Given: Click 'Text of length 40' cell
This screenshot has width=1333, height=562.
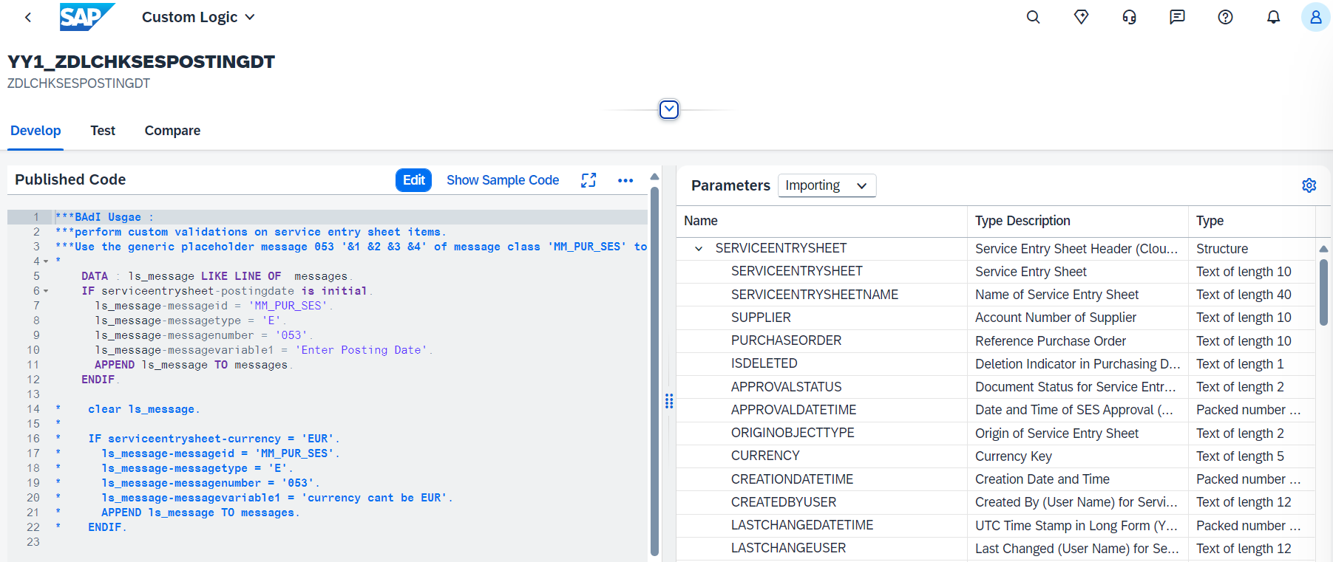Looking at the screenshot, I should pos(1244,295).
